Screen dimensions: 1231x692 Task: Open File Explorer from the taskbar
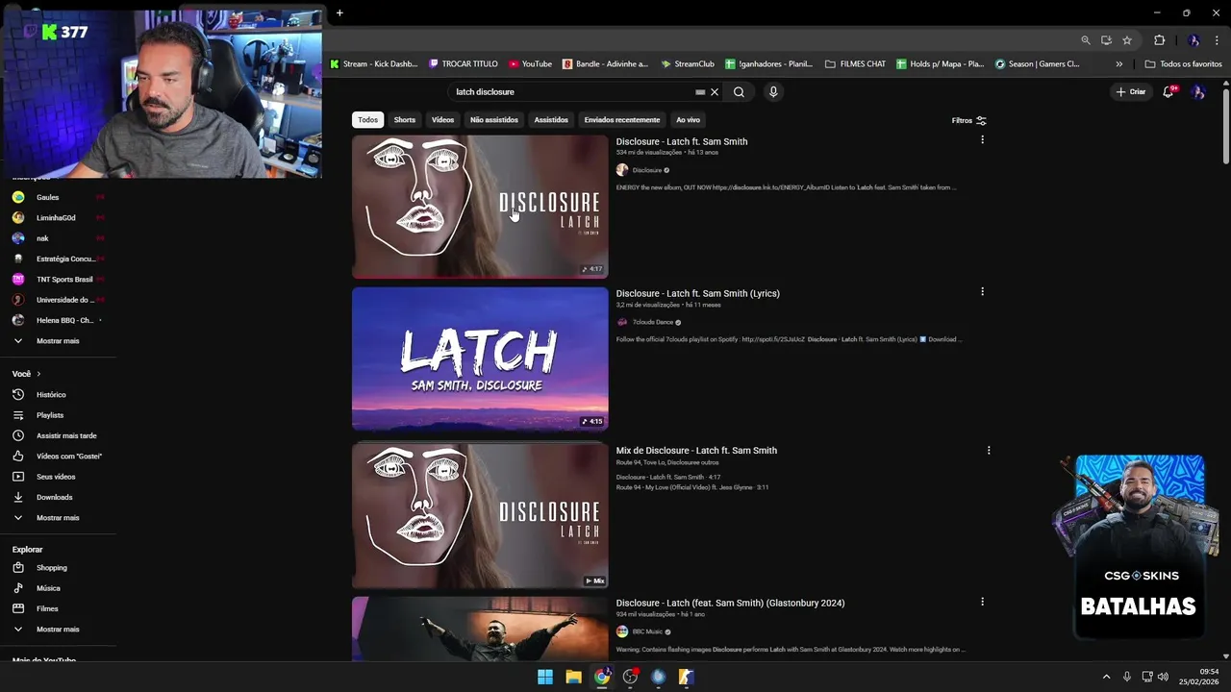(x=573, y=677)
